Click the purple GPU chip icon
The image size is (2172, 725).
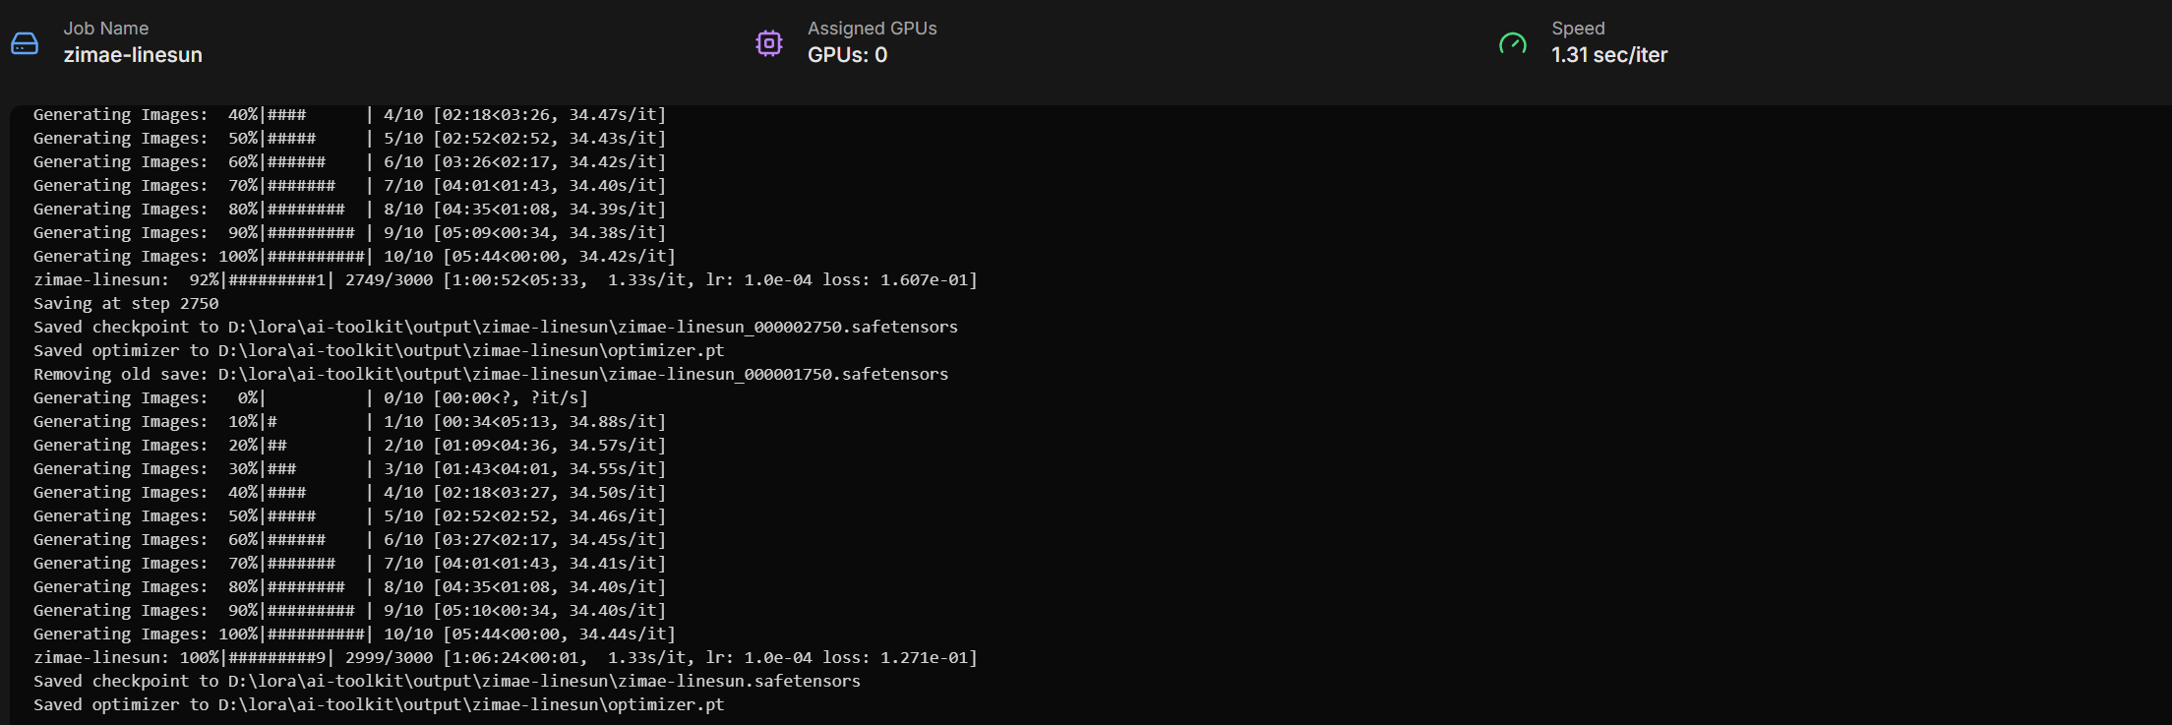[769, 43]
